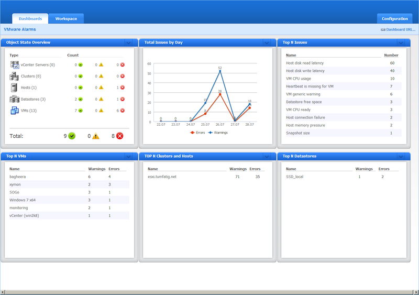Open the Top N Datastores widget dropdown
Screen dimensions: 419x295
[401, 157]
